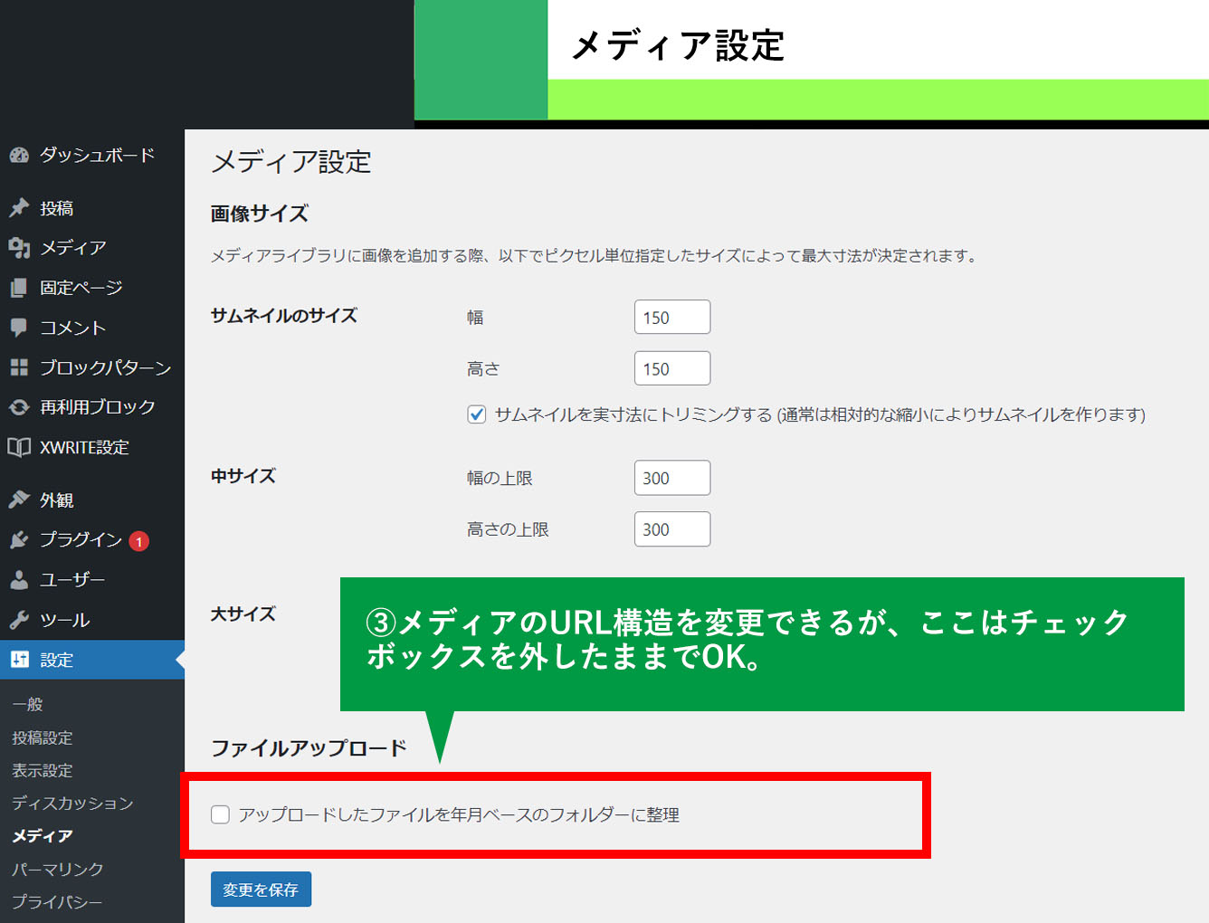This screenshot has width=1209, height=923.
Task: Click the 変更を保存 button
Action: click(x=261, y=890)
